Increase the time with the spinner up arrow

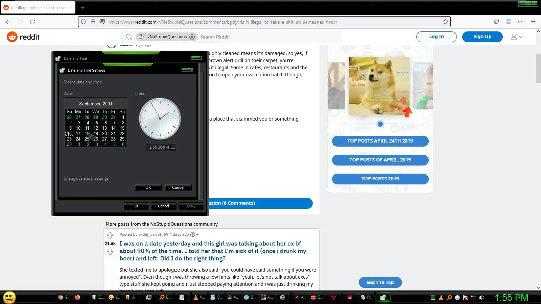(x=173, y=146)
